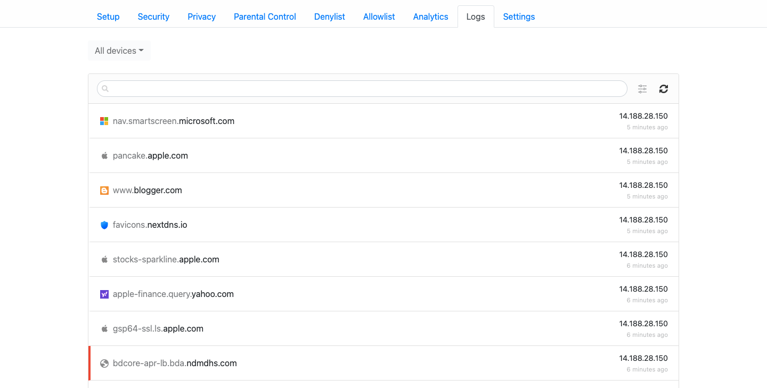This screenshot has height=388, width=767.
Task: Click the www.blogger.com log row
Action: point(148,191)
